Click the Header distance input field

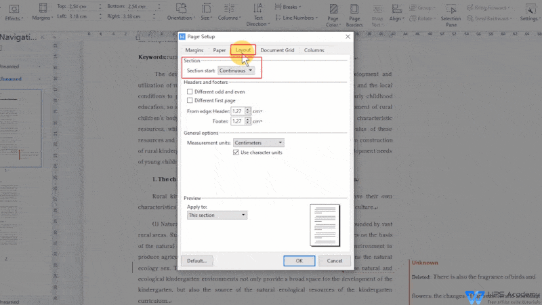click(238, 111)
